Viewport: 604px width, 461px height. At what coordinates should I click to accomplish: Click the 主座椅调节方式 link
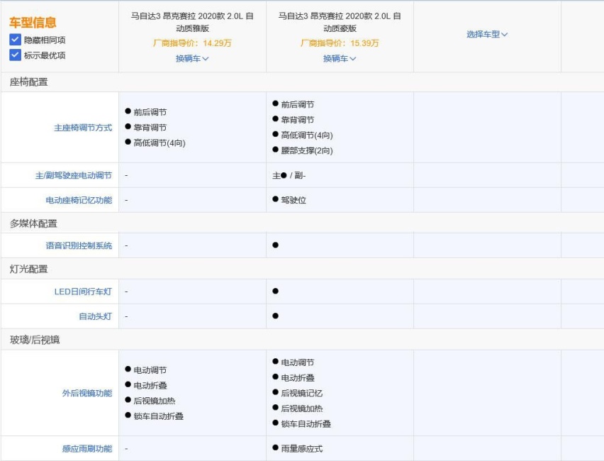pos(83,128)
